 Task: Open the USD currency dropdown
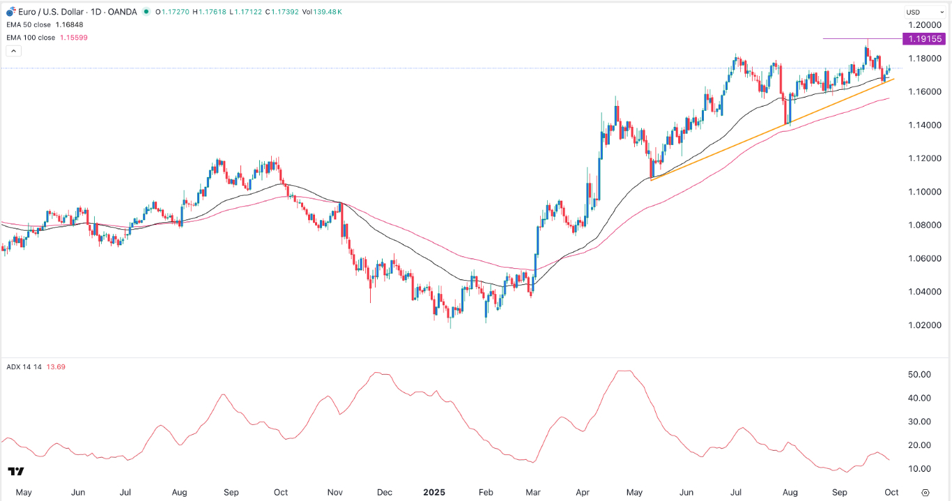(x=924, y=11)
